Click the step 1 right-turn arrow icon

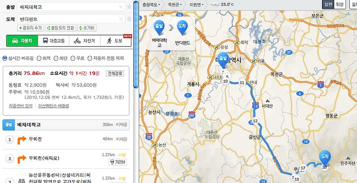pos(22,140)
